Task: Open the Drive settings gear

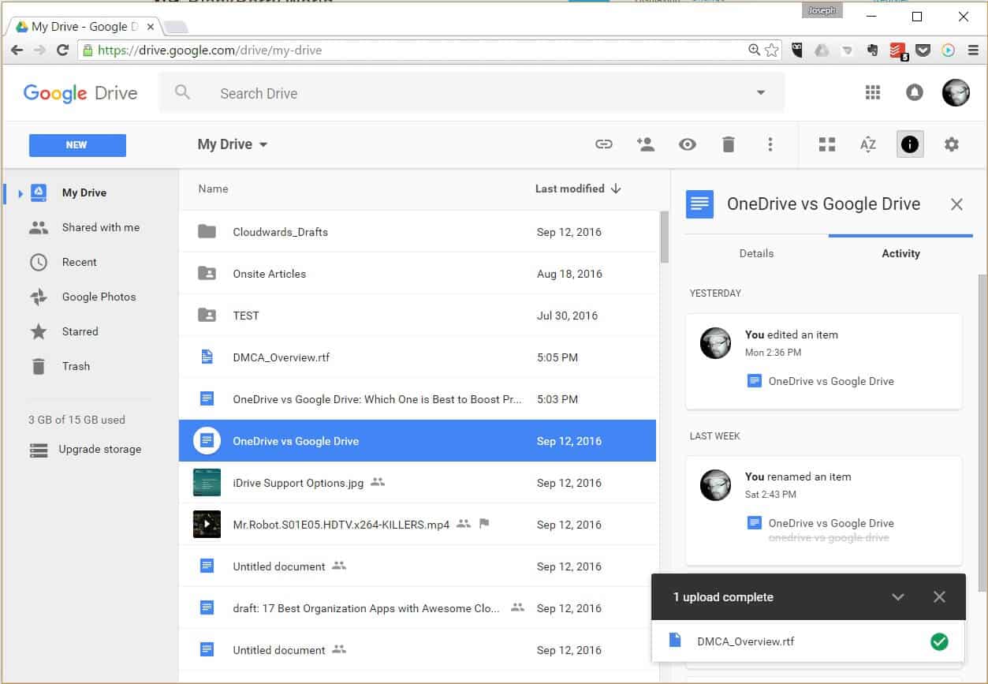Action: coord(952,144)
